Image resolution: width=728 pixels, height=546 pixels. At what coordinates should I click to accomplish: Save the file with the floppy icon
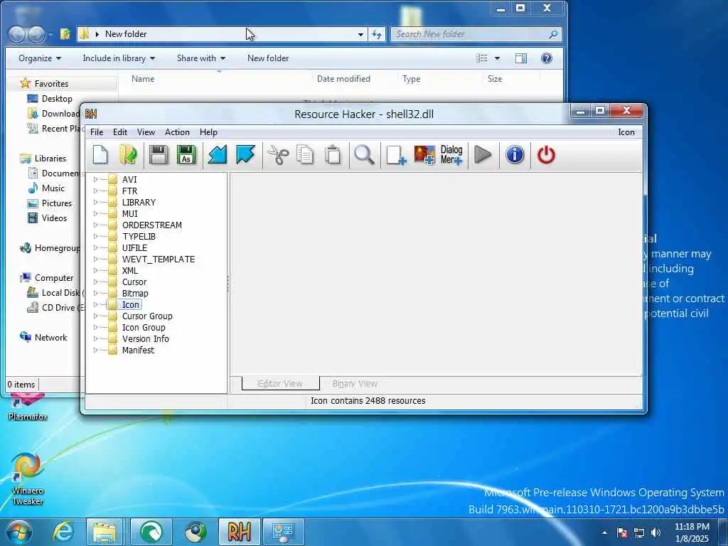(159, 155)
